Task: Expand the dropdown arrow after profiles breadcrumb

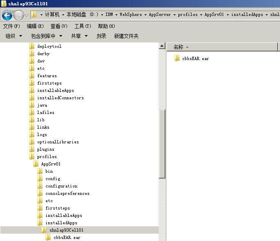Action: [x=201, y=15]
